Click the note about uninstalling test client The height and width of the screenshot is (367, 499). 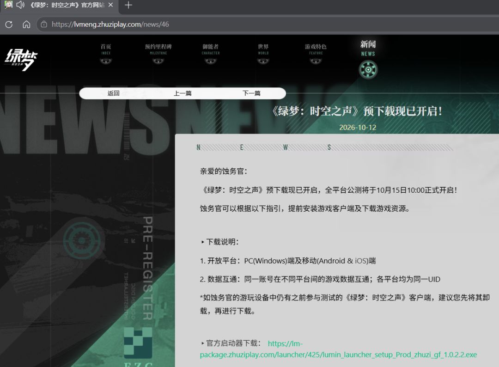click(345, 304)
